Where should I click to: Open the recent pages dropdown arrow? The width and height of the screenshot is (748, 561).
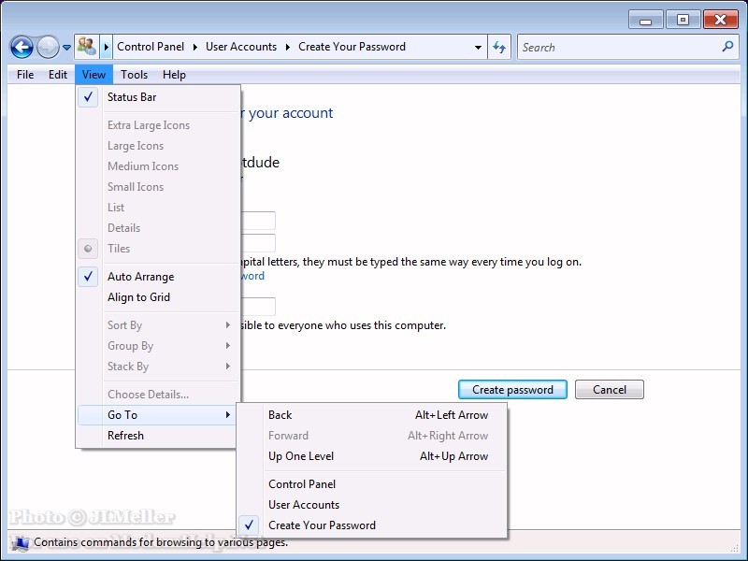[66, 48]
